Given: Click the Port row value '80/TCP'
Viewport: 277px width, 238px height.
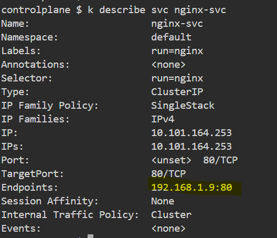Looking at the screenshot, I should tap(220, 160).
